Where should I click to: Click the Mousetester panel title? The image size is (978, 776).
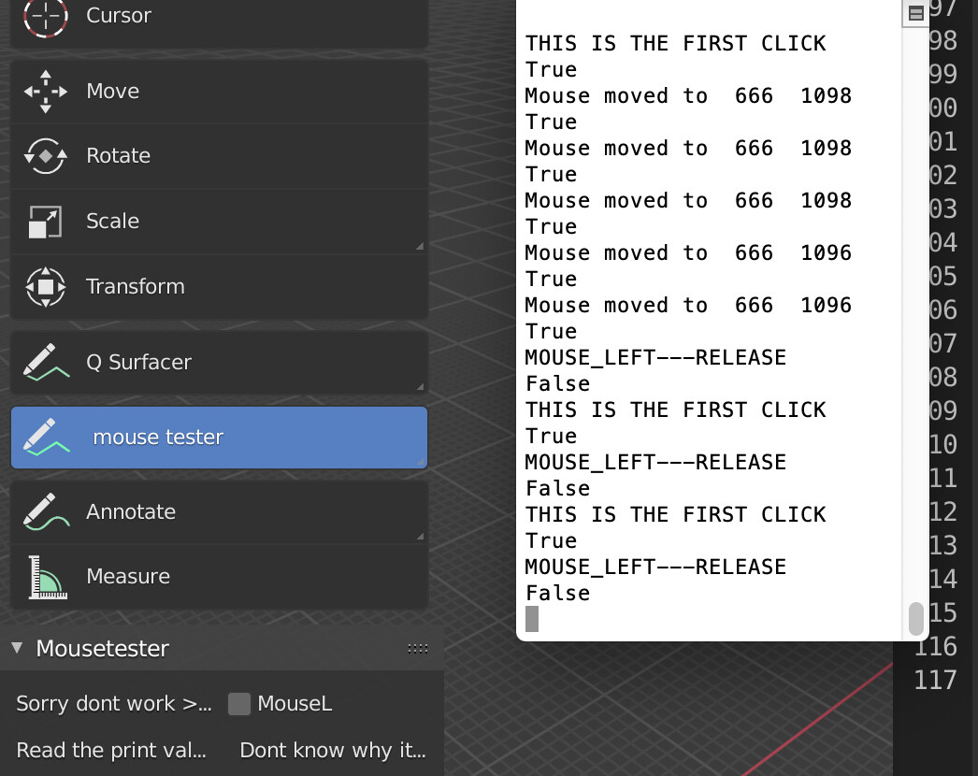103,649
